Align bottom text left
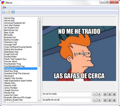Image resolution: width=120 pixels, height=106 pixels. (105, 100)
